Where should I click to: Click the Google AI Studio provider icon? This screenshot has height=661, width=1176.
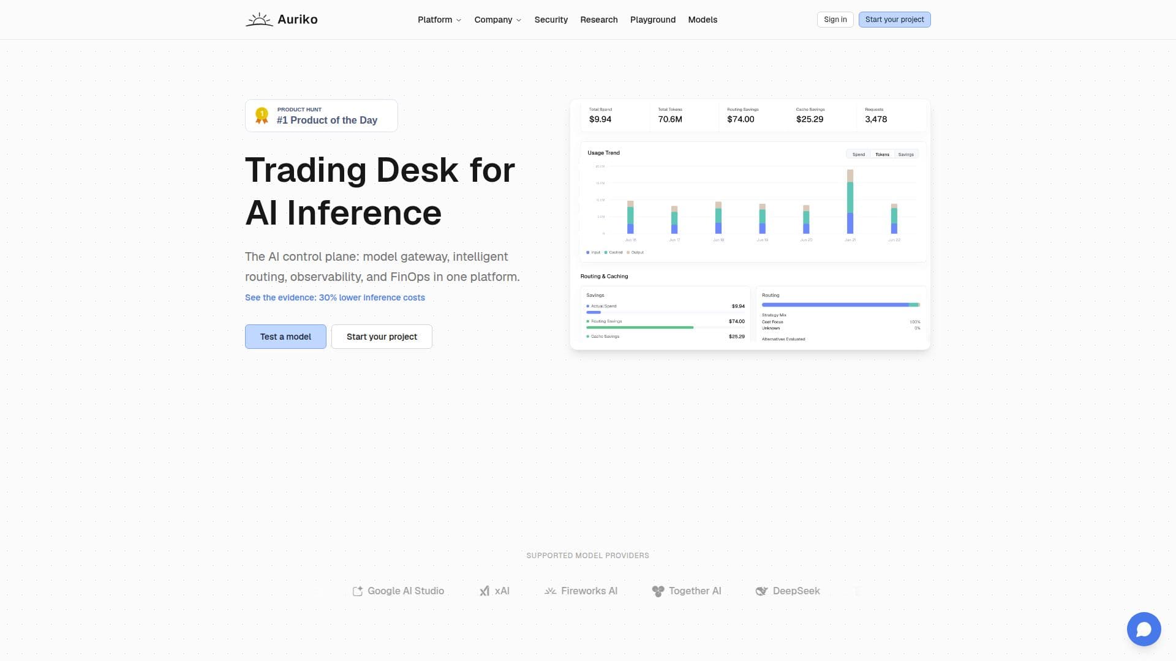click(x=358, y=591)
